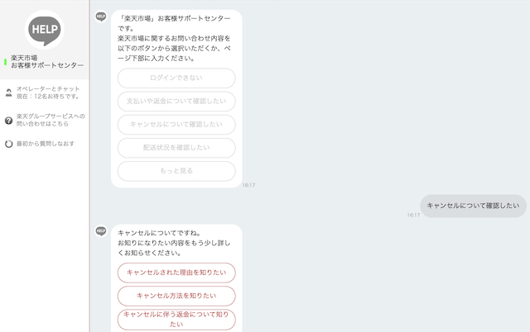Open オペレーターとチャット in the sidebar
Image resolution: width=530 pixels, height=332 pixels.
coord(48,92)
